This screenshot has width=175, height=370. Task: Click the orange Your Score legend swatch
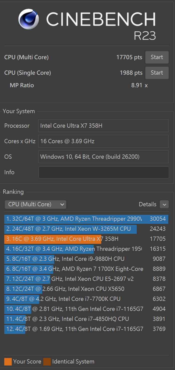click(x=8, y=361)
